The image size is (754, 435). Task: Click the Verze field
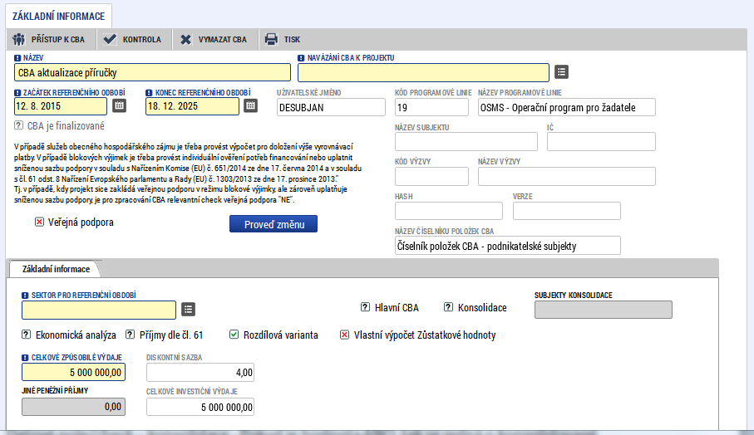pyautogui.click(x=566, y=211)
